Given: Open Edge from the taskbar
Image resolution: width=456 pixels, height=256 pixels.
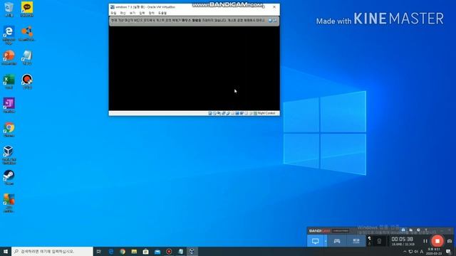Looking at the screenshot, I should (x=111, y=251).
